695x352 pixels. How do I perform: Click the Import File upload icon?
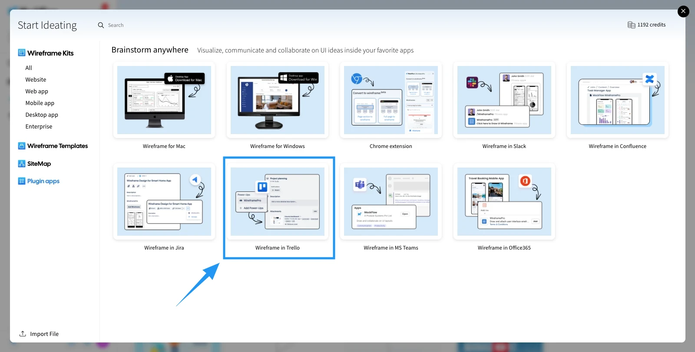point(23,334)
